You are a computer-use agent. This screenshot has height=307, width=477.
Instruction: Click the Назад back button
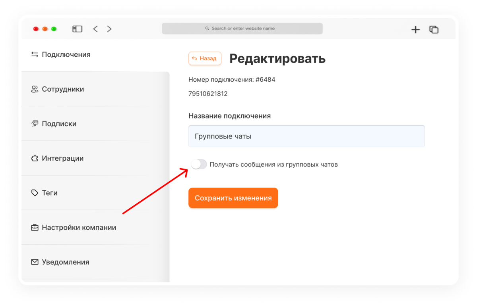205,58
